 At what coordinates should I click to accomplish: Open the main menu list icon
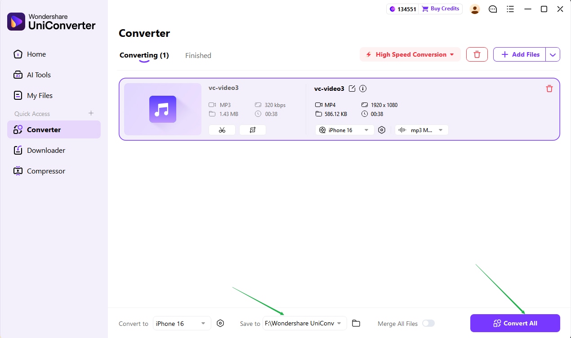[x=510, y=9]
